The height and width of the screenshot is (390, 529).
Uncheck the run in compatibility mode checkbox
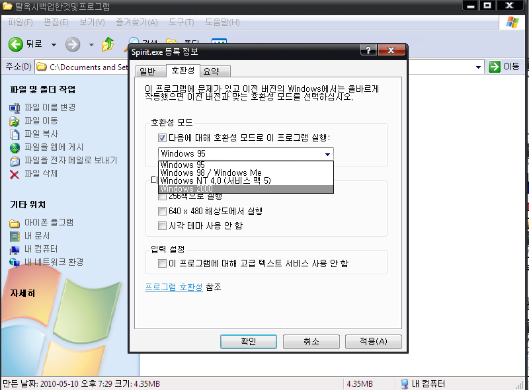coord(162,137)
